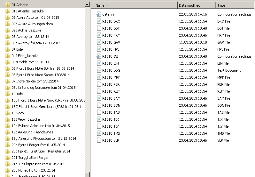Click the date 22.01.2013 14:16 for data.ini
The height and width of the screenshot is (177, 255).
[x=193, y=14]
